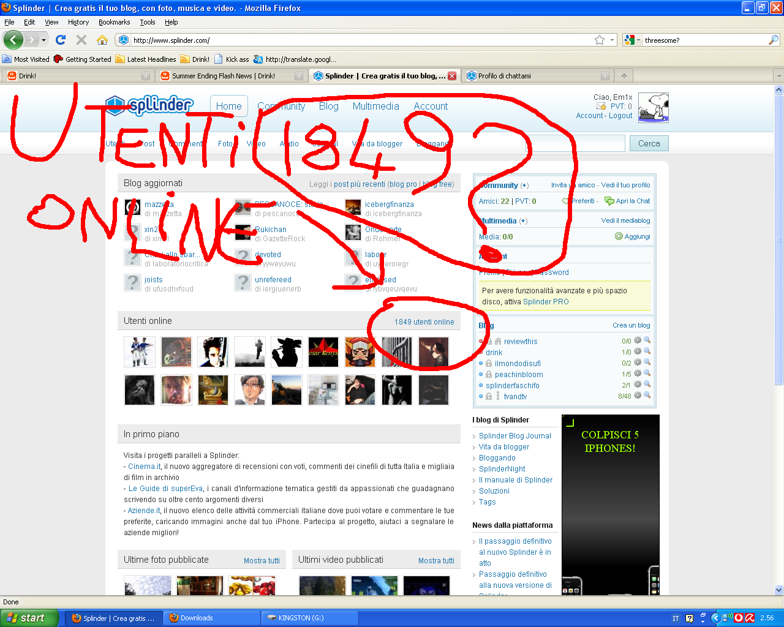The height and width of the screenshot is (627, 784).
Task: Open the Splinder PRO link
Action: (546, 302)
